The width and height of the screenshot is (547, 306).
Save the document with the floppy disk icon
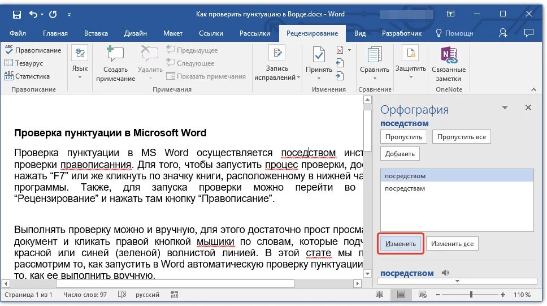[x=17, y=14]
